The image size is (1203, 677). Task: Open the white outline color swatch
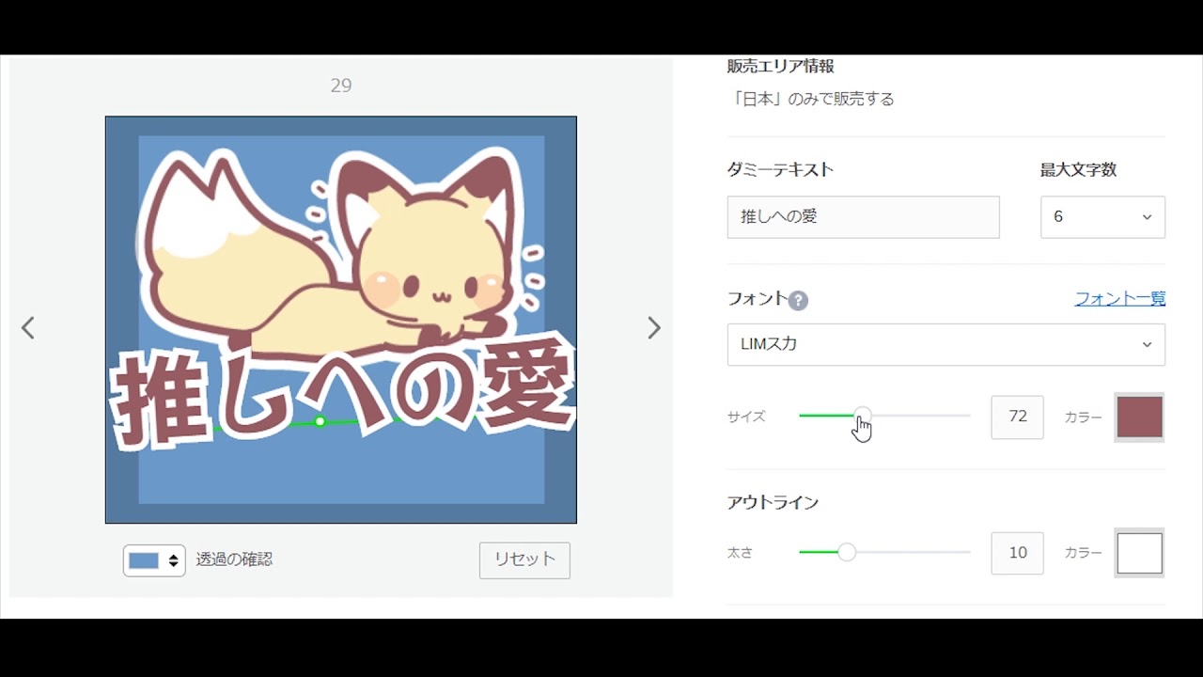1139,553
